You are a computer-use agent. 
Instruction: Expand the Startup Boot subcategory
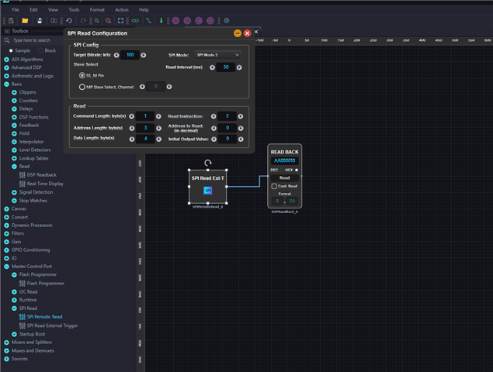tap(14, 334)
